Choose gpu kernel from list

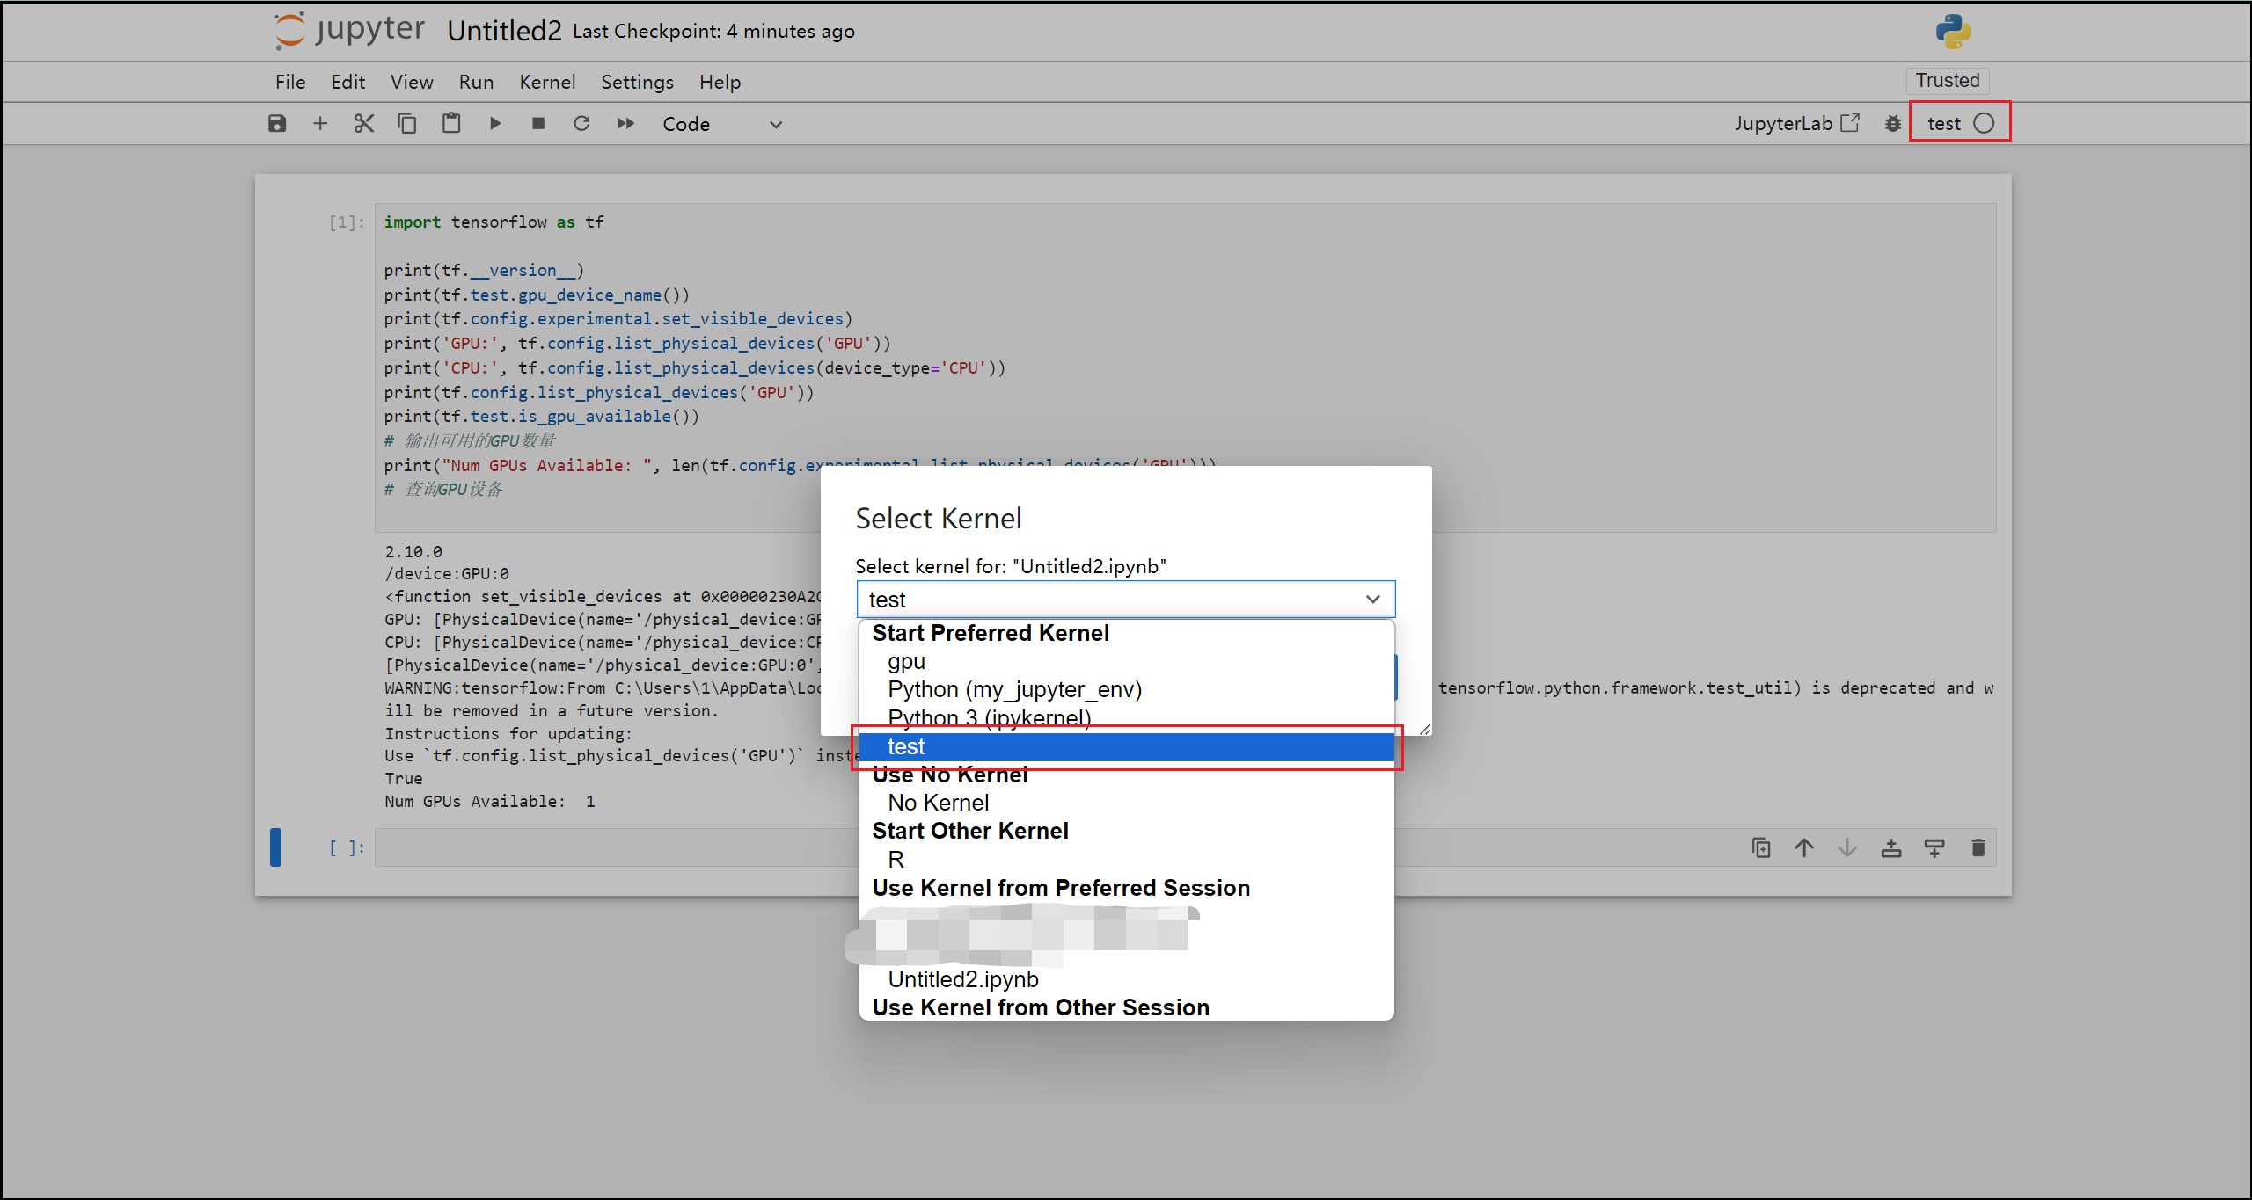pyautogui.click(x=906, y=662)
